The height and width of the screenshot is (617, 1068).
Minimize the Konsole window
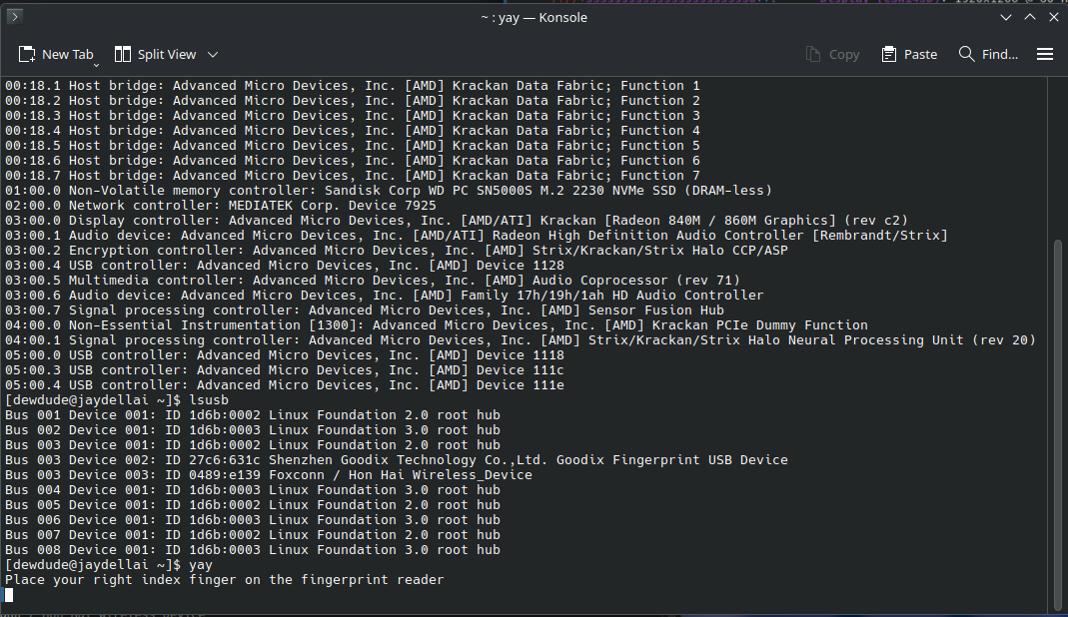[x=1006, y=17]
